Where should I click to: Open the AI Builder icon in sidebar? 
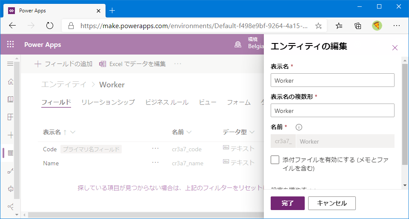click(x=11, y=207)
